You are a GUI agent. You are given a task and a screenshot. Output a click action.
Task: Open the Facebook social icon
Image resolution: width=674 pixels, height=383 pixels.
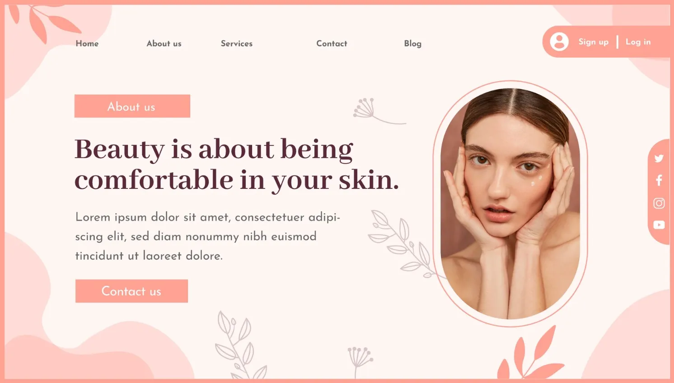click(659, 180)
